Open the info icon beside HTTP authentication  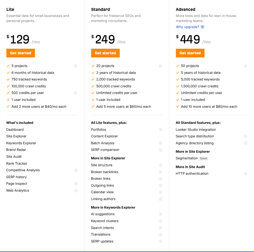(246, 174)
